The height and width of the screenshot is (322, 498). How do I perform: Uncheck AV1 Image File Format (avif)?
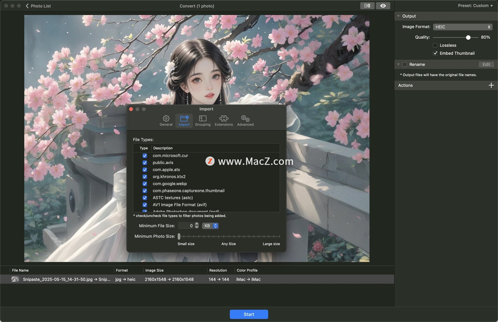click(x=145, y=205)
